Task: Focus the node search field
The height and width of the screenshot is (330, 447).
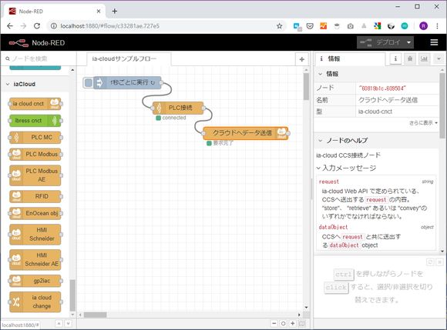Action: (39, 59)
